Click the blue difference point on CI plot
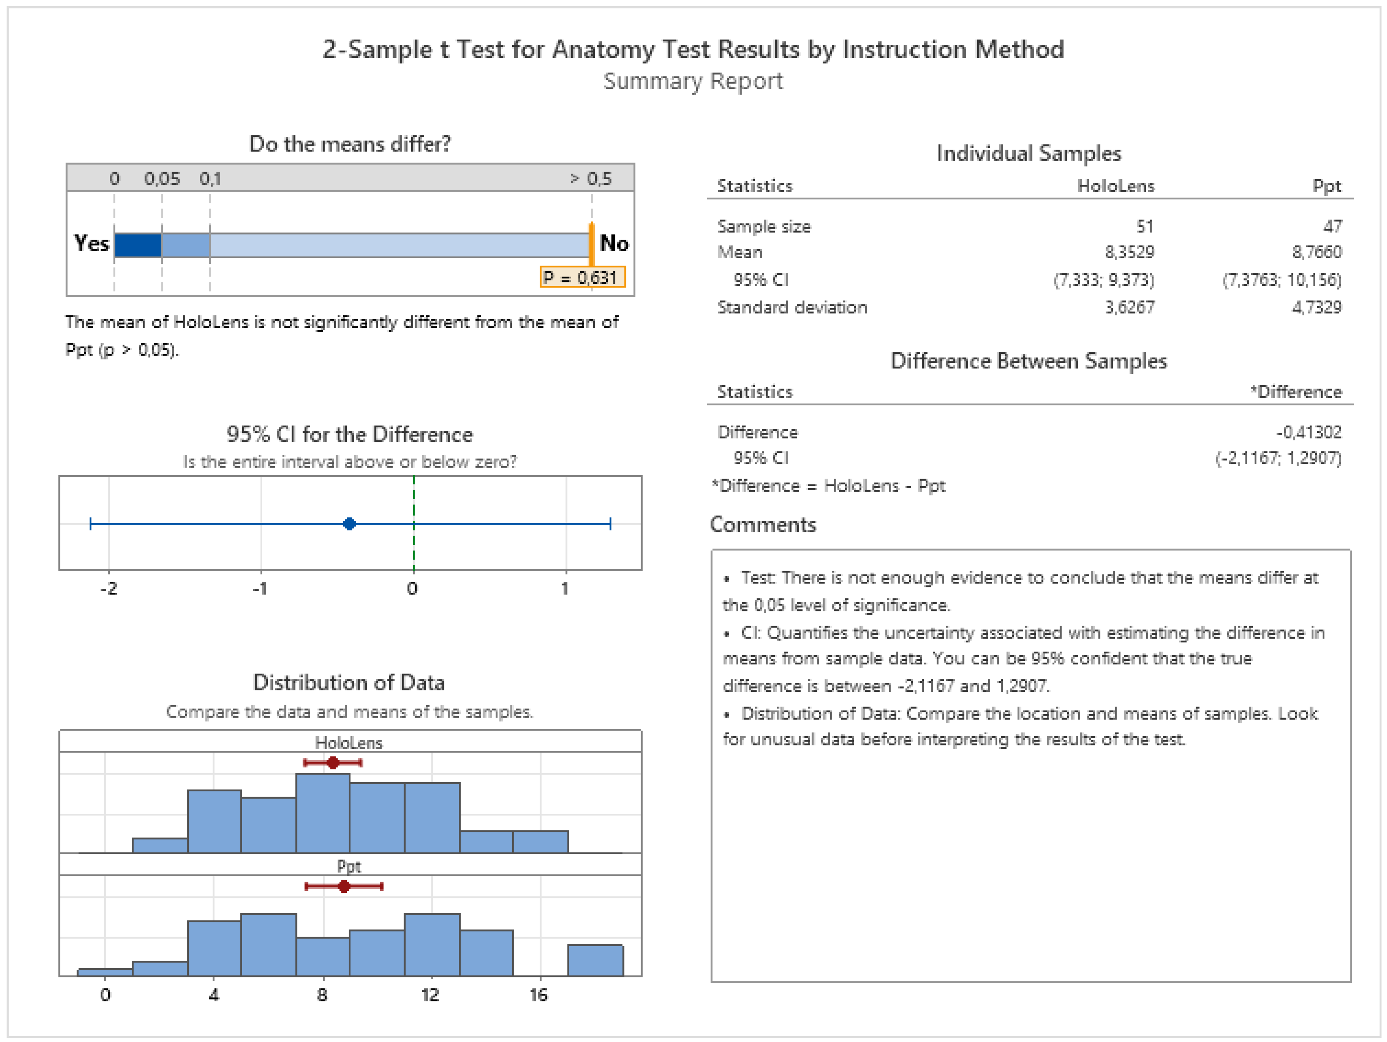The image size is (1387, 1042). point(350,524)
